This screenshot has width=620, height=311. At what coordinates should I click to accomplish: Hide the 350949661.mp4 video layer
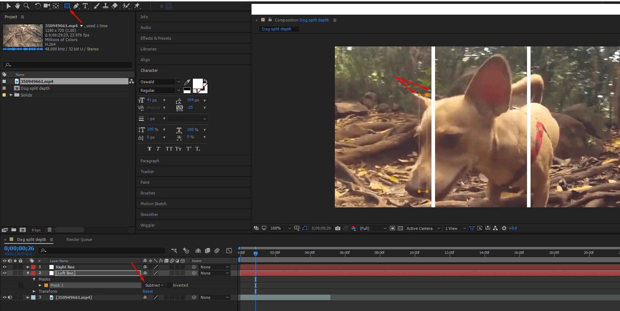click(5, 297)
